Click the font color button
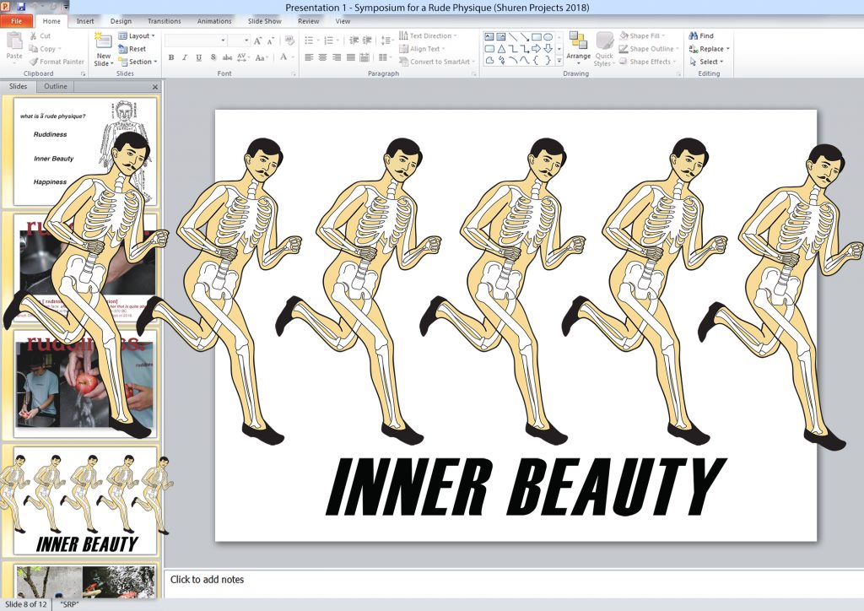This screenshot has height=611, width=864. coord(283,57)
